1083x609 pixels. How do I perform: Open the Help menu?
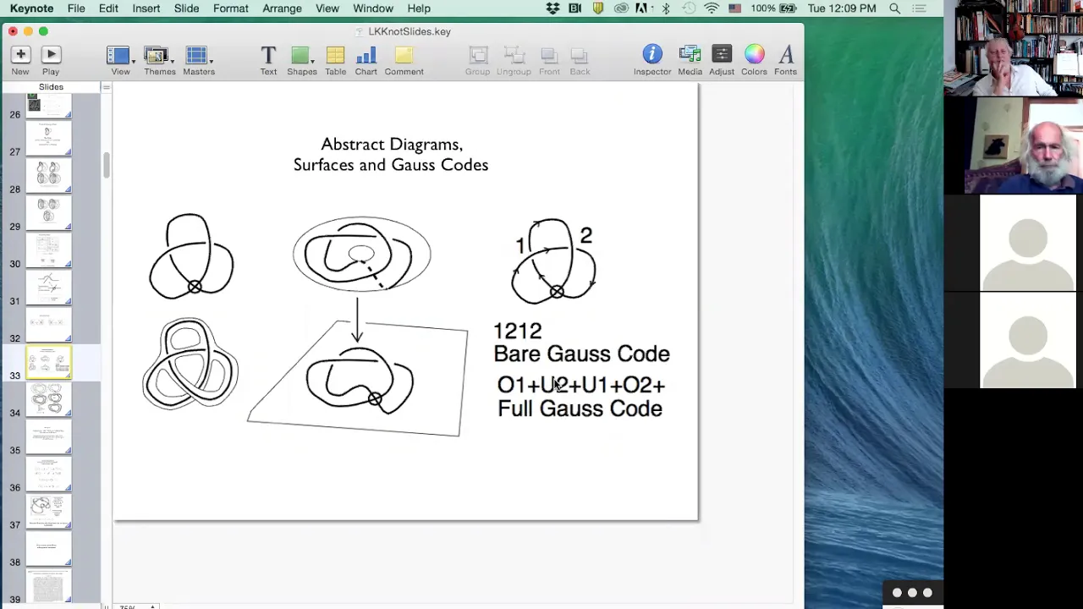(x=419, y=8)
